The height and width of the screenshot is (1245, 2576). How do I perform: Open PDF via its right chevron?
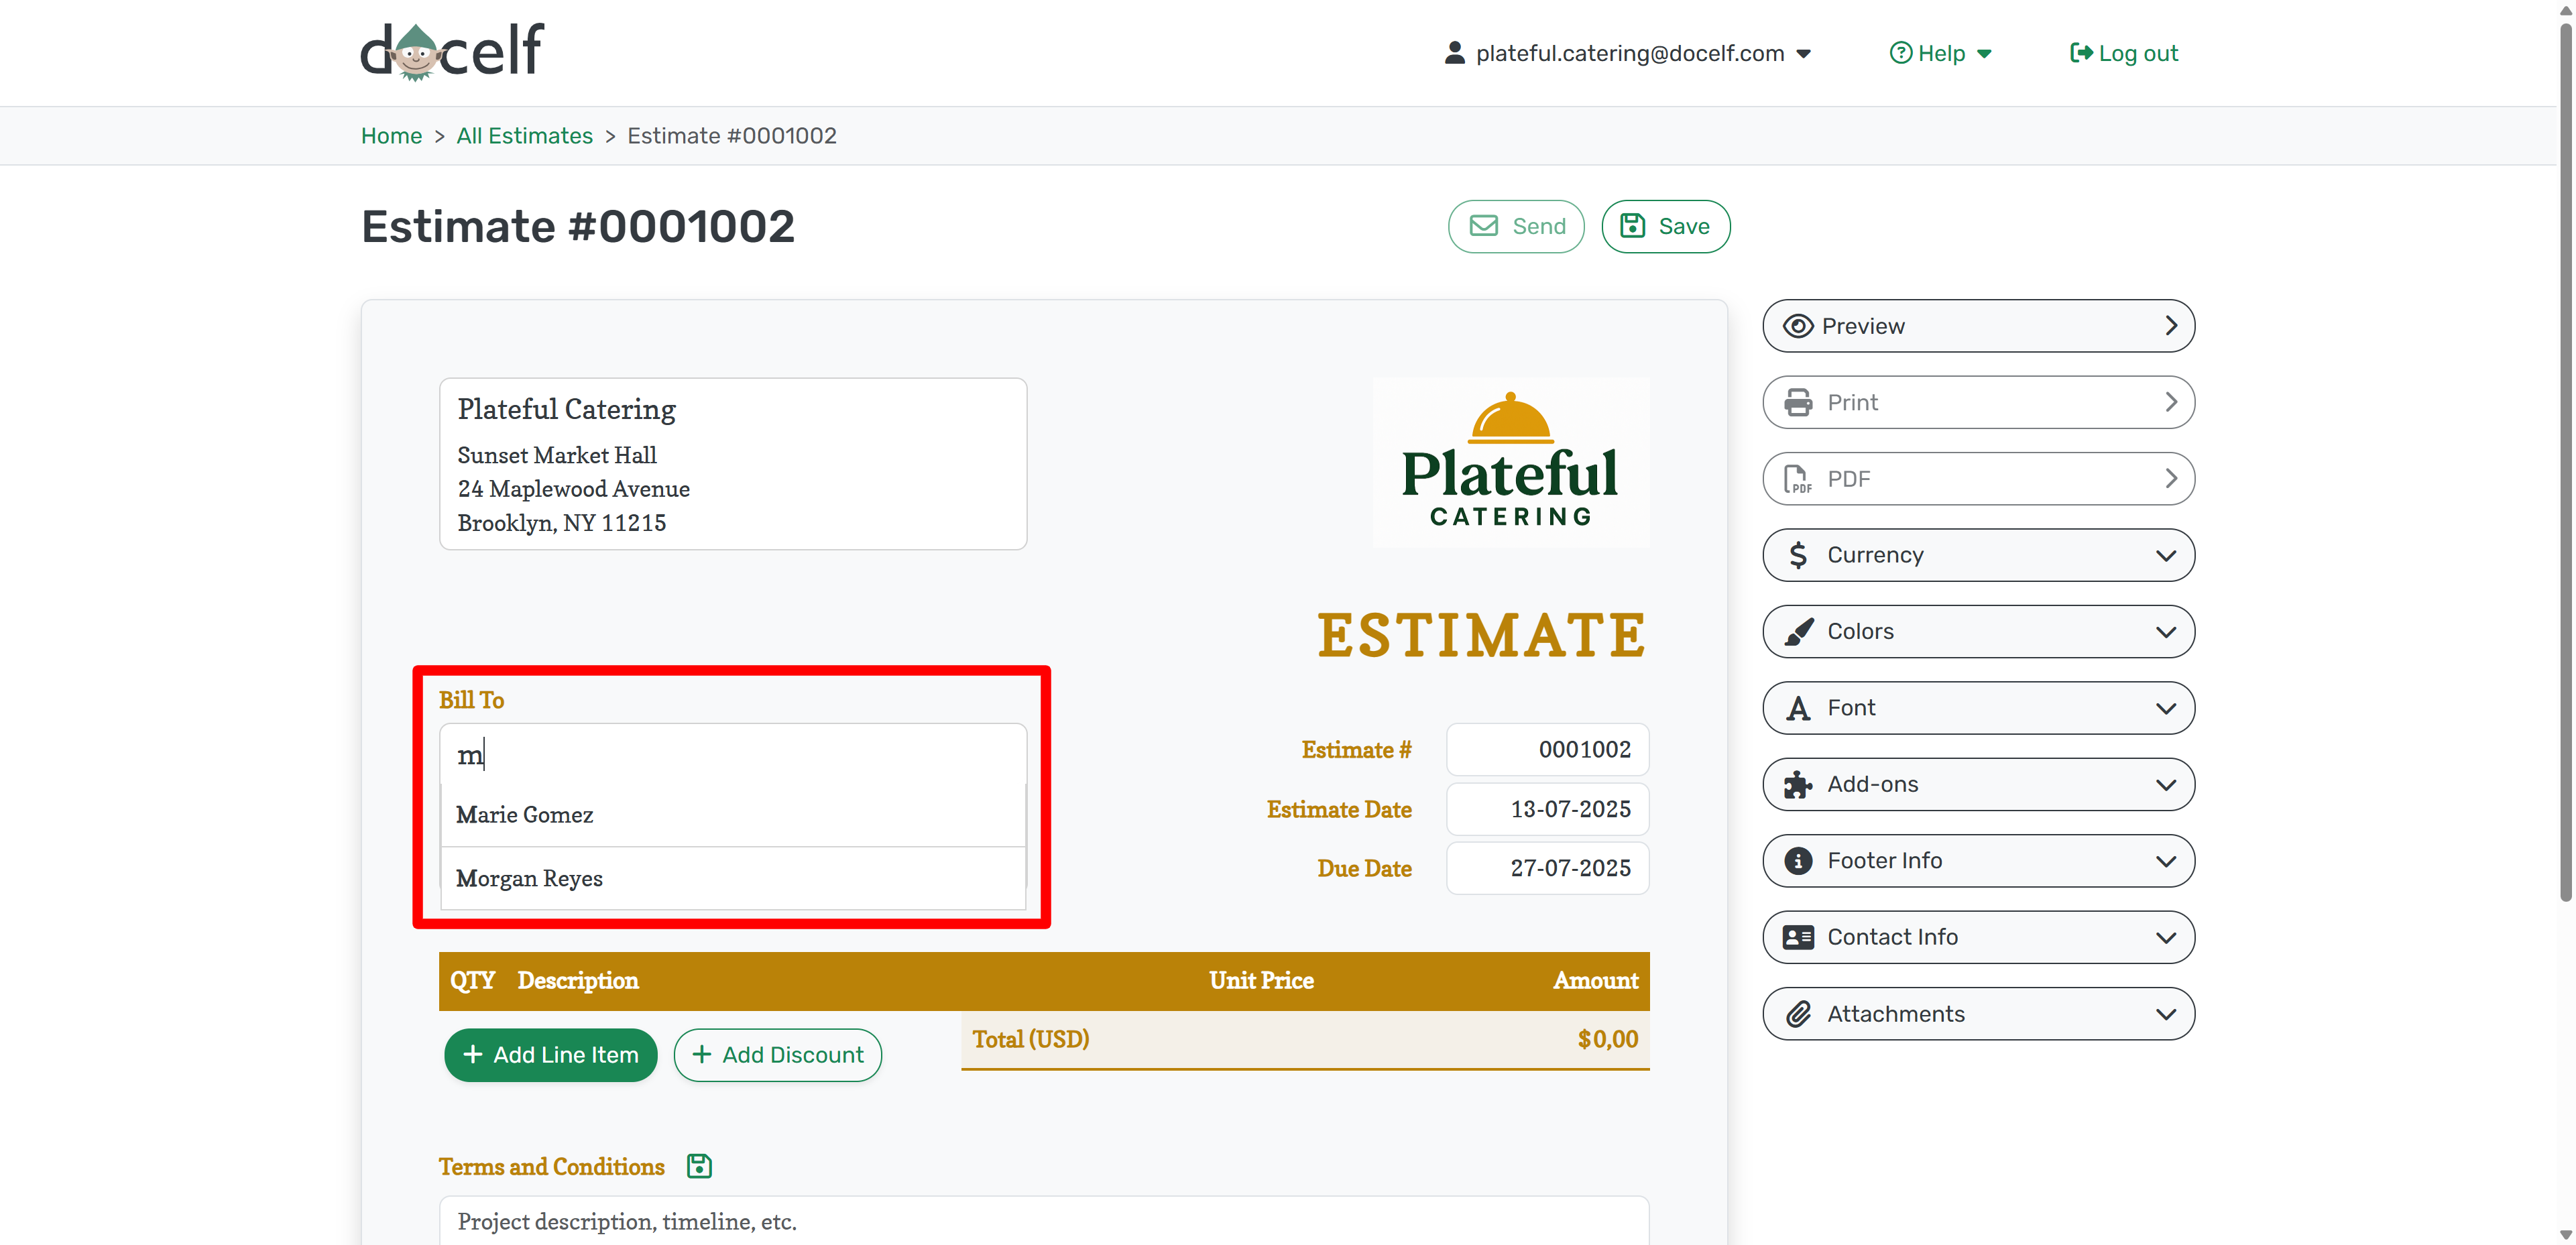pyautogui.click(x=2170, y=479)
